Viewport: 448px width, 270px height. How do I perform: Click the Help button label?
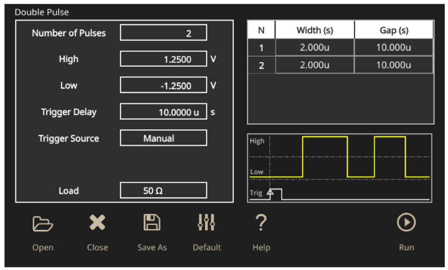click(x=261, y=247)
